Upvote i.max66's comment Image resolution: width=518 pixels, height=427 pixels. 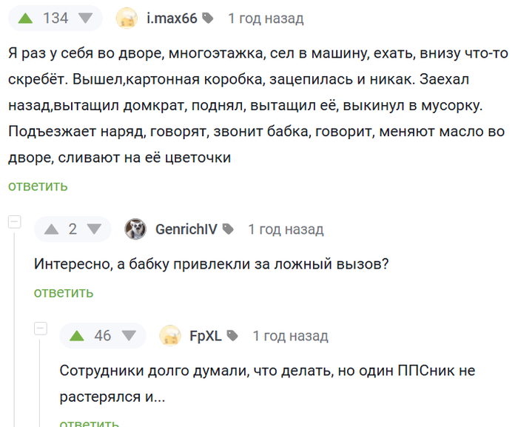click(25, 19)
